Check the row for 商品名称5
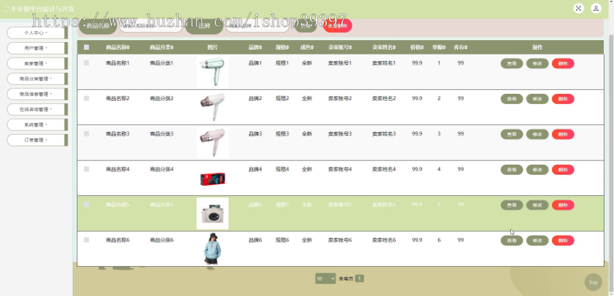 87,204
